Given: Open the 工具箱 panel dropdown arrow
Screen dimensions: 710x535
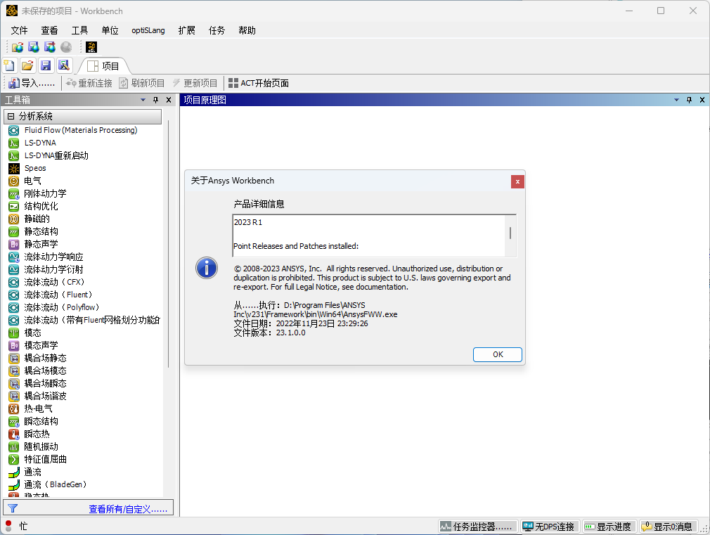Looking at the screenshot, I should (x=143, y=100).
